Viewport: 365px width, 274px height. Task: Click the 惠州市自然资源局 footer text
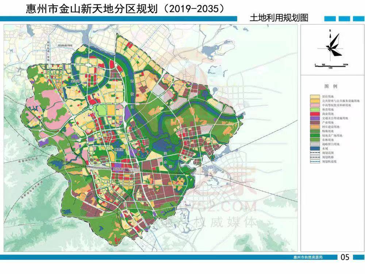(308, 258)
